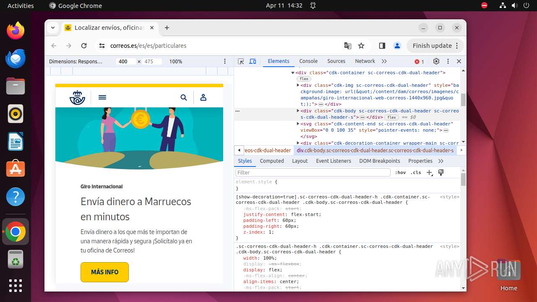Open the Properties tab
This screenshot has height=302, width=537.
click(420, 161)
